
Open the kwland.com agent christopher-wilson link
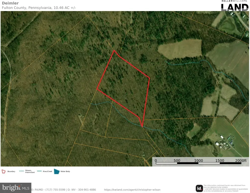(x=132, y=190)
